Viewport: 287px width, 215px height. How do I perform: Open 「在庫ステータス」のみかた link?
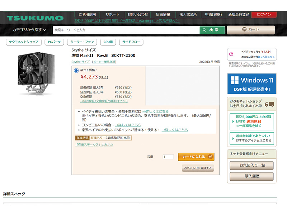click(94, 145)
